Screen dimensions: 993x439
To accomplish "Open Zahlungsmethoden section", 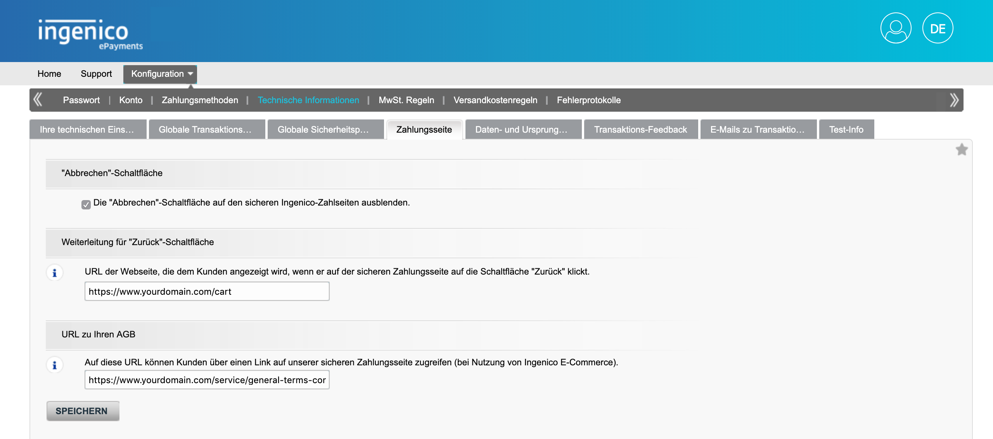I will [x=200, y=100].
